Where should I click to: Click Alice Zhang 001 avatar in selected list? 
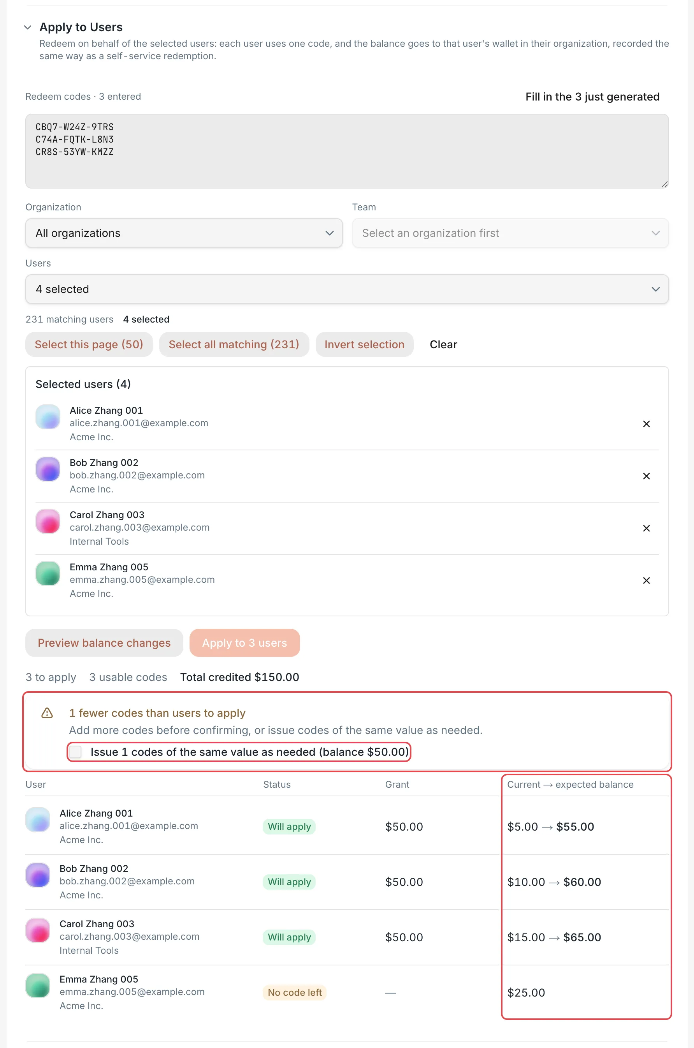click(x=48, y=417)
